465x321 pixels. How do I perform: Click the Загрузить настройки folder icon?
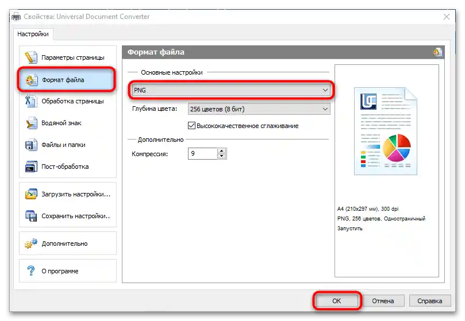[31, 194]
